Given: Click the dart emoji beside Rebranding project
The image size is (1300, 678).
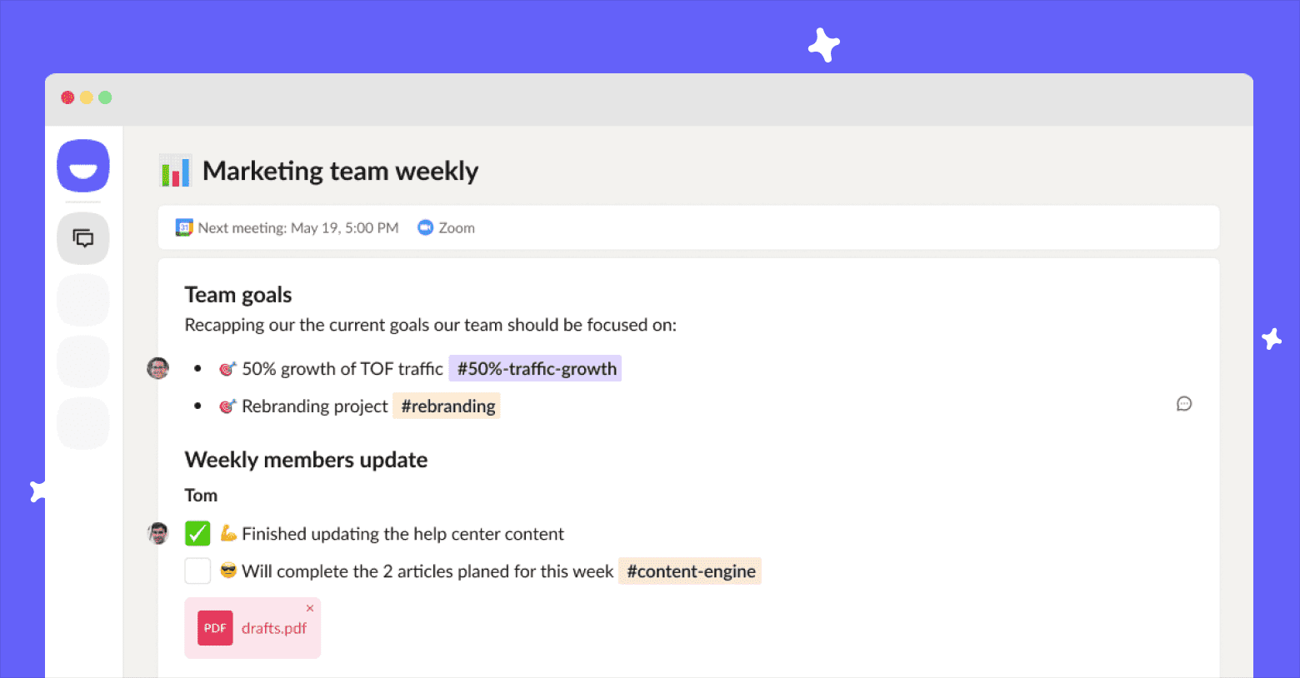Looking at the screenshot, I should coord(227,406).
